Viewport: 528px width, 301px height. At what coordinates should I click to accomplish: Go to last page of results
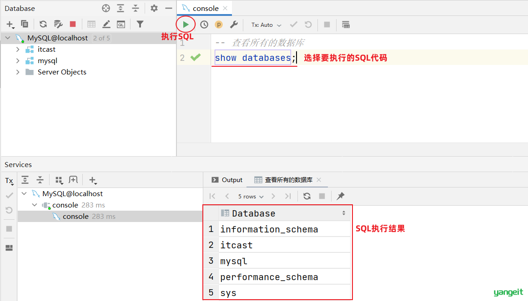click(288, 196)
